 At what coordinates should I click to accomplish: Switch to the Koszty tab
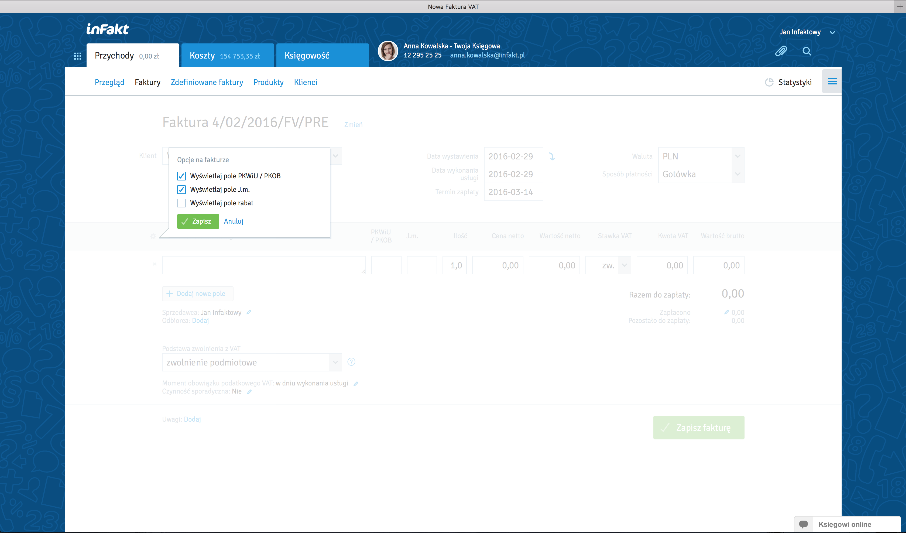[228, 56]
